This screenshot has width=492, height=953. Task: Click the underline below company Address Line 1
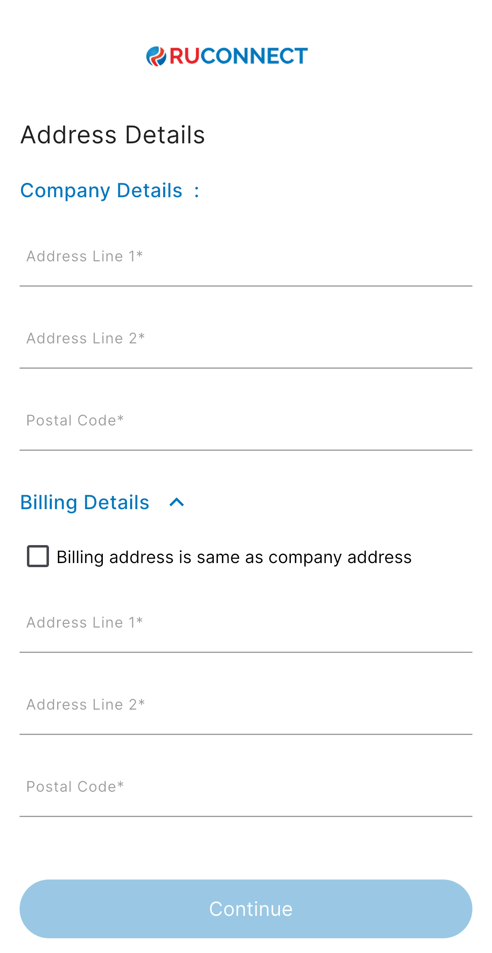(x=246, y=286)
